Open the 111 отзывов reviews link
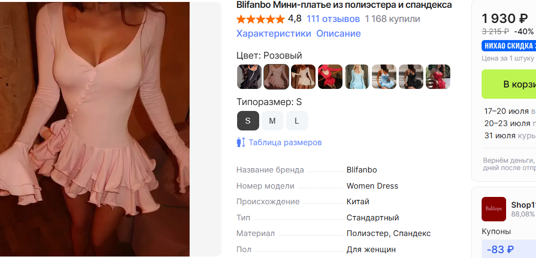 pyautogui.click(x=333, y=19)
